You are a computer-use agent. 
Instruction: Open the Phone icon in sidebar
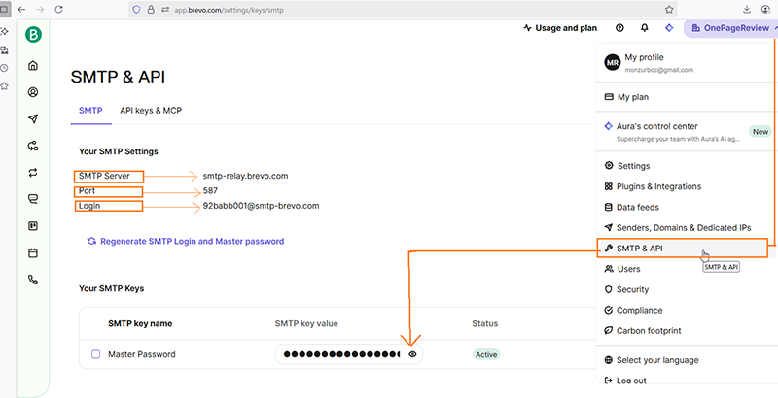(x=33, y=280)
